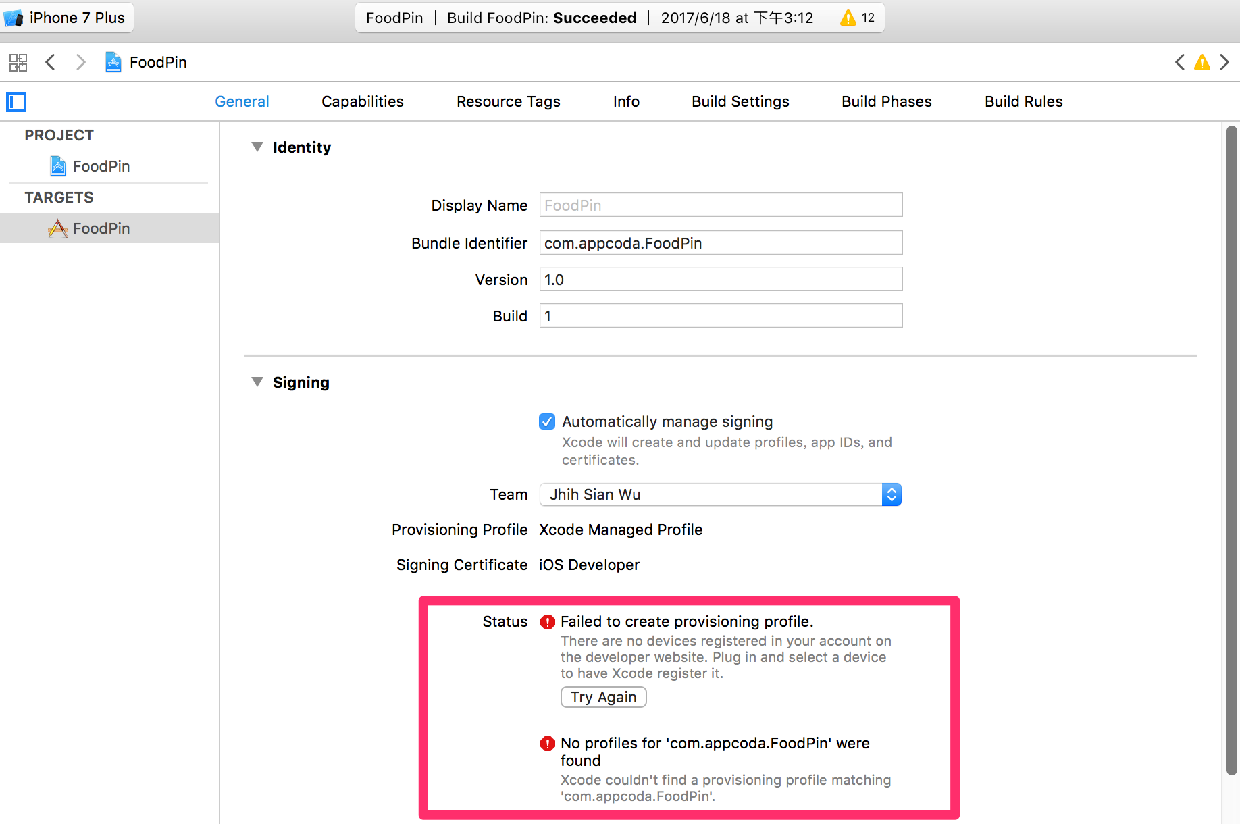Viewport: 1240px width, 824px height.
Task: Toggle the project and targets list sidebar
Action: 16,102
